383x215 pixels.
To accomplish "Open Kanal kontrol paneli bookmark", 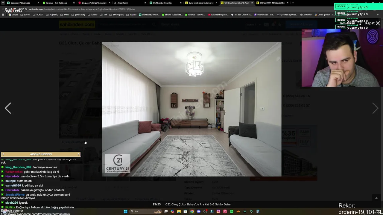I will tap(218, 15).
